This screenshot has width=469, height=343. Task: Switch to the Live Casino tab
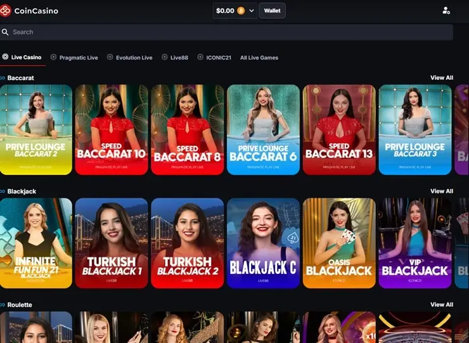click(x=23, y=58)
